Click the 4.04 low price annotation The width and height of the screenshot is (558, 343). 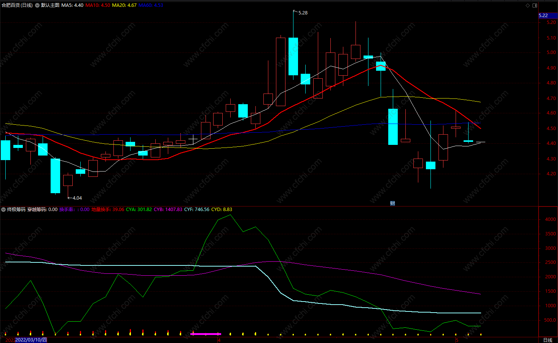coord(77,198)
